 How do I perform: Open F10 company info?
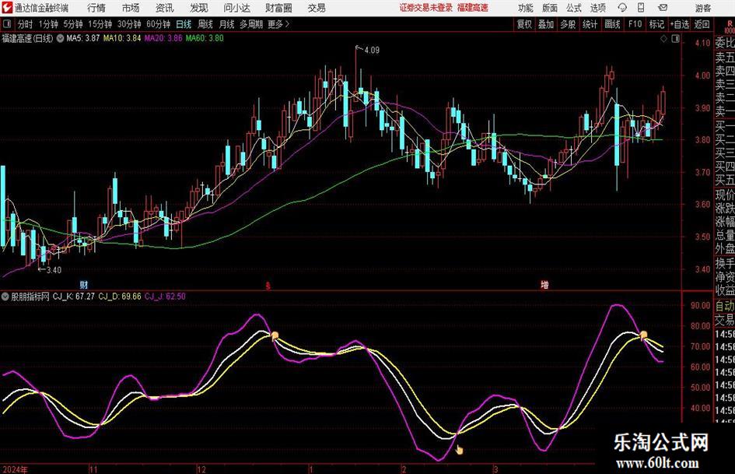[635, 24]
